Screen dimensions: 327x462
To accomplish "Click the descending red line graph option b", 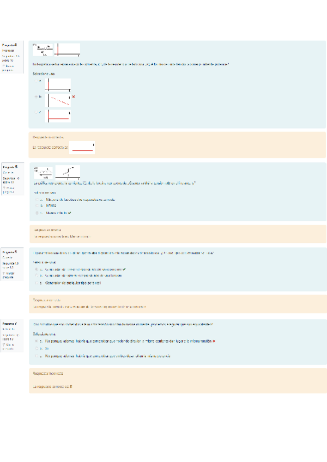I will [59, 99].
